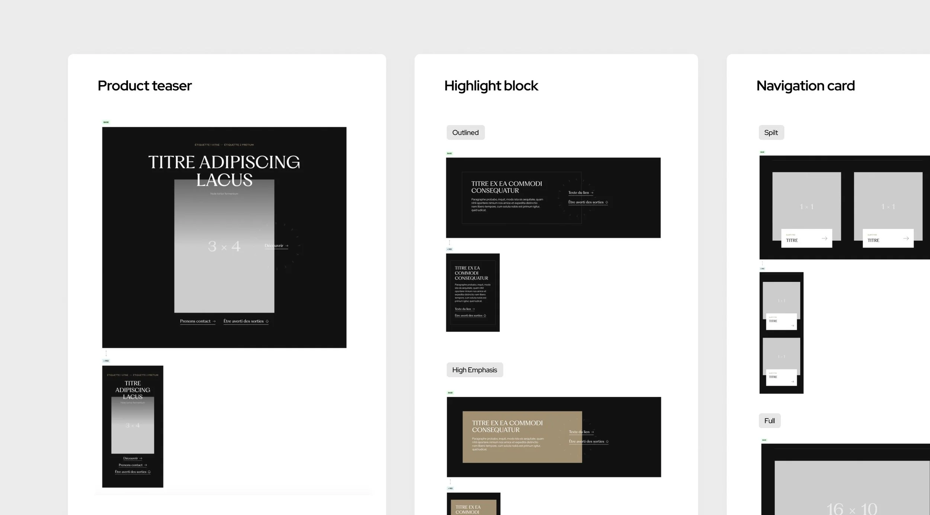
Task: Select the Outlined variant label
Action: pyautogui.click(x=465, y=133)
